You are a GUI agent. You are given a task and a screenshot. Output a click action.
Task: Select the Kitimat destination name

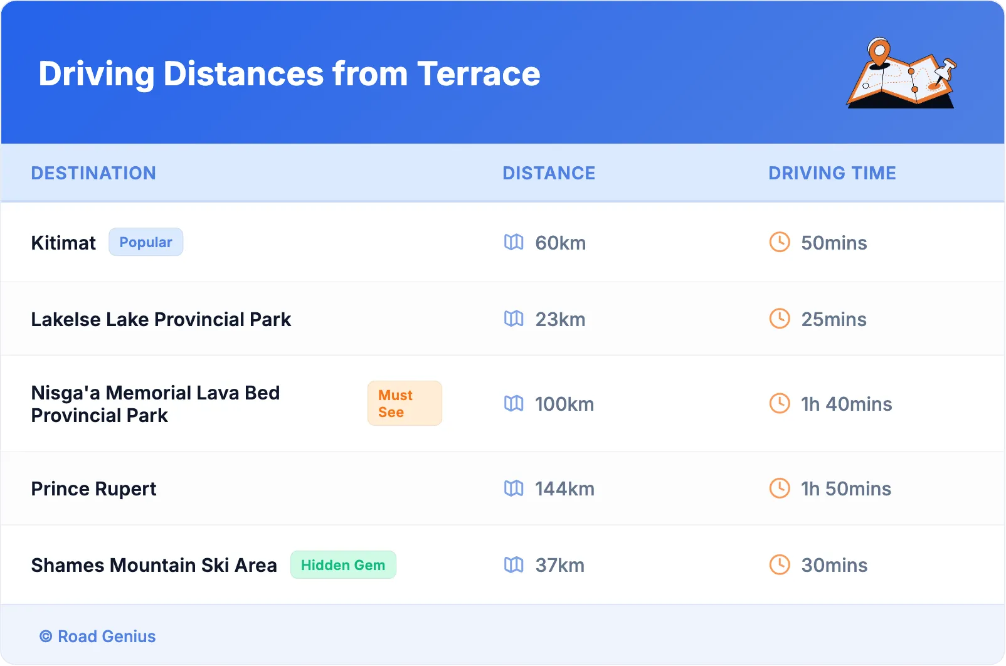[x=63, y=243]
